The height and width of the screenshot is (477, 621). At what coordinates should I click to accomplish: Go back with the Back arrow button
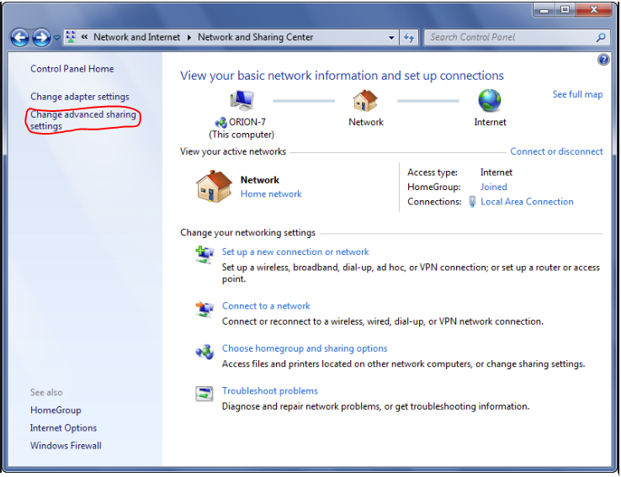(x=20, y=38)
